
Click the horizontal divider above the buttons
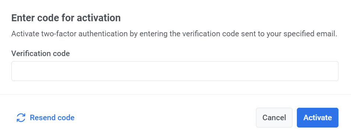point(175,95)
